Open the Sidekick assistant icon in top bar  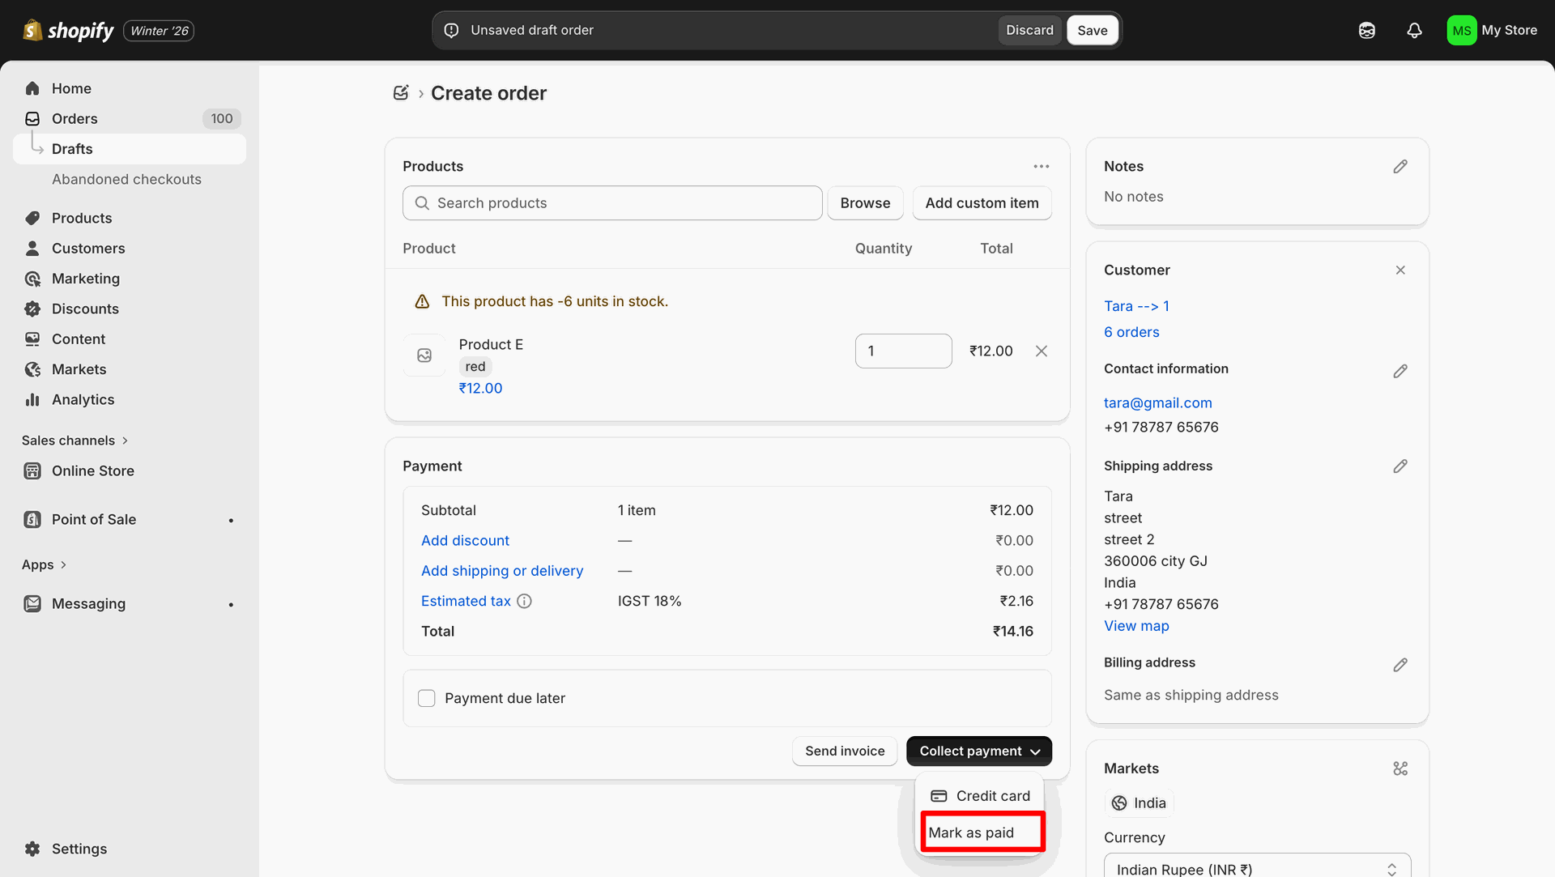1367,31
